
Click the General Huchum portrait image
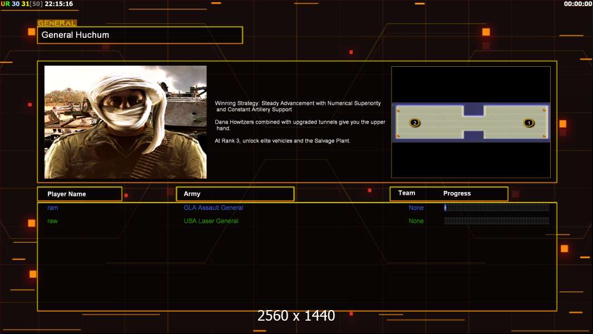(125, 122)
